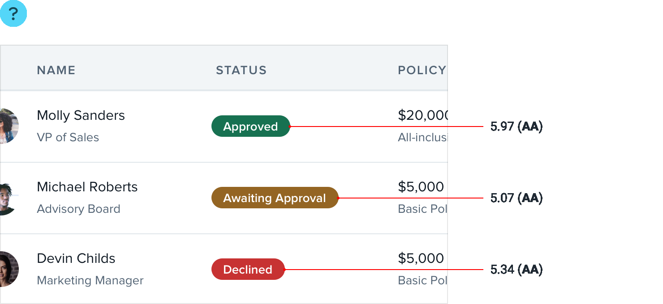Click the blue question mark help icon
The image size is (663, 304).
[13, 14]
